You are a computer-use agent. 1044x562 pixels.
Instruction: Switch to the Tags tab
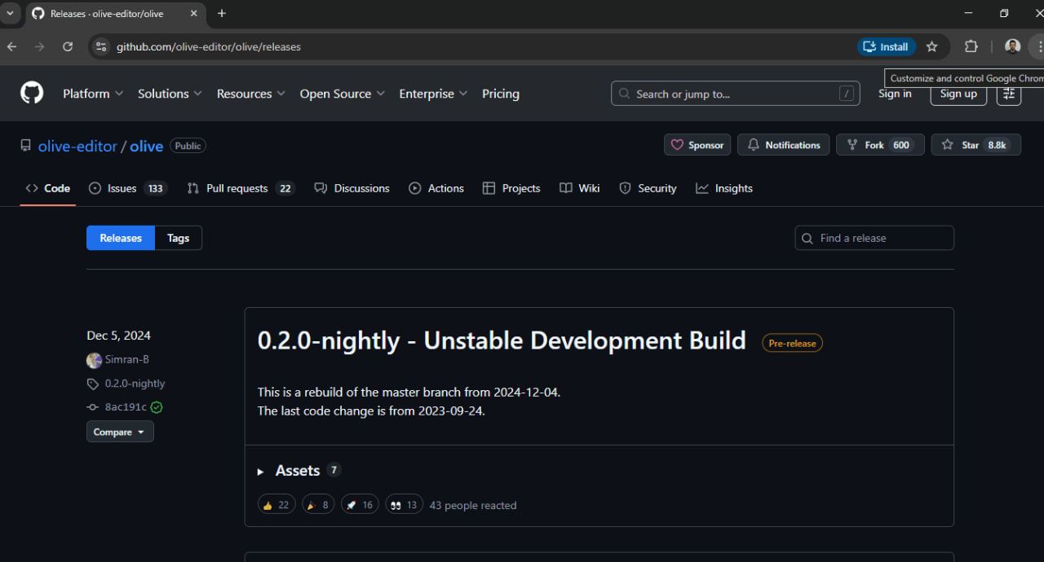pos(178,238)
